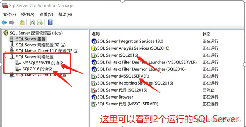Click the MSSQLSERVER 的协议 node icon

[x=18, y=63]
